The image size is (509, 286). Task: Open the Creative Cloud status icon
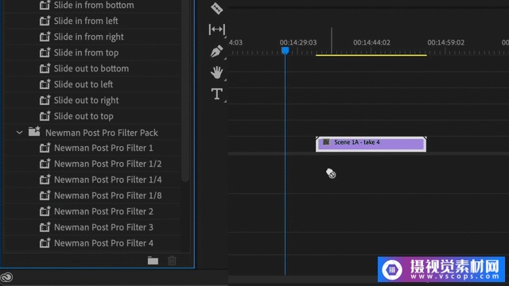6,277
